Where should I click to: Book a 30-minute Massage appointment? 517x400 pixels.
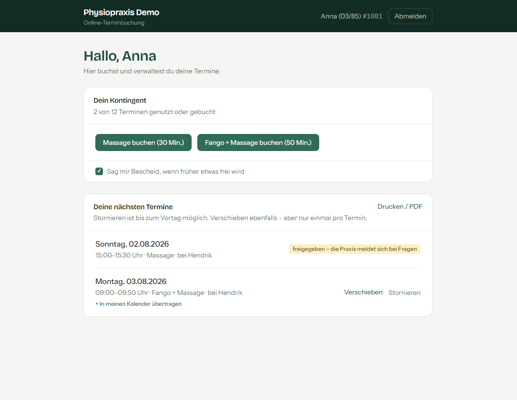coord(143,142)
